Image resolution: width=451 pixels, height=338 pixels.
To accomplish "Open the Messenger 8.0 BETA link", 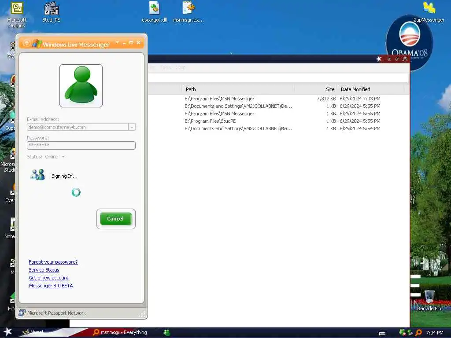I will pos(51,286).
